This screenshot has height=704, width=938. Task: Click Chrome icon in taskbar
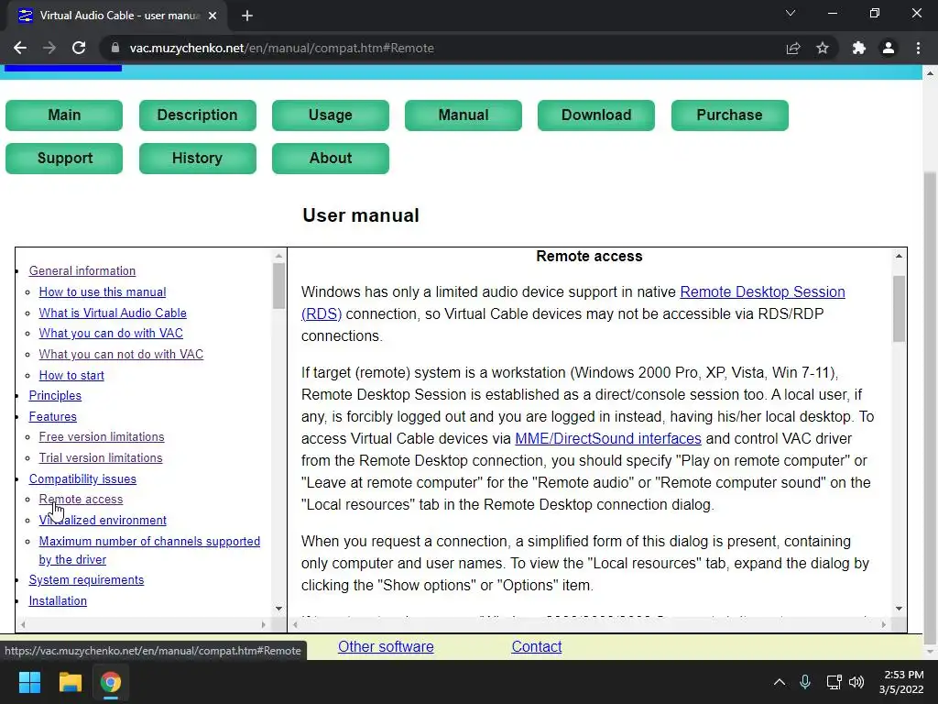pos(111,682)
